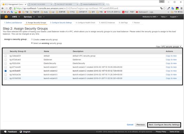Click the Previous button
184x134 pixels.
[141, 124]
